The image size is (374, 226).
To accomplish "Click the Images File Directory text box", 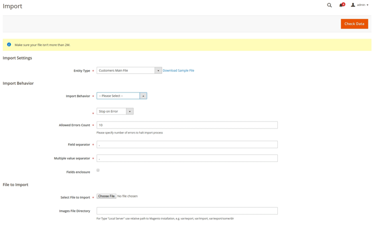I will point(187,211).
